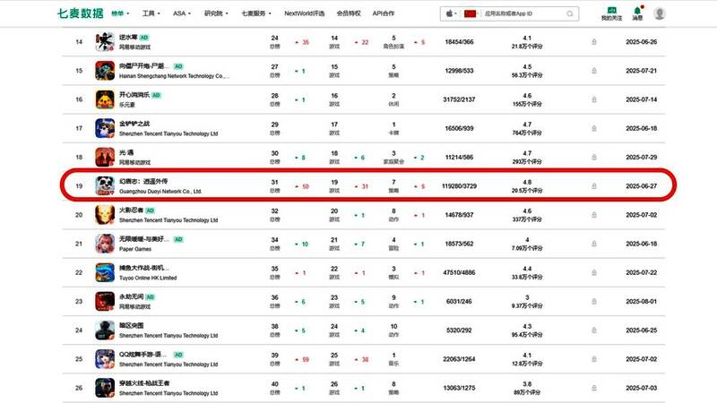This screenshot has height=403, width=717.
Task: Click the AD badge next to 开心消消乐
Action: [156, 95]
